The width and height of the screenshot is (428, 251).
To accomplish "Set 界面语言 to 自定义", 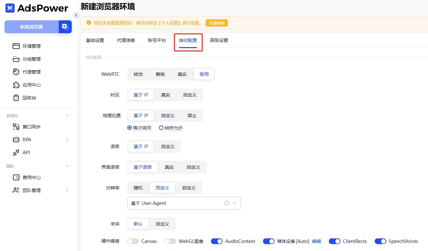I will (x=193, y=167).
